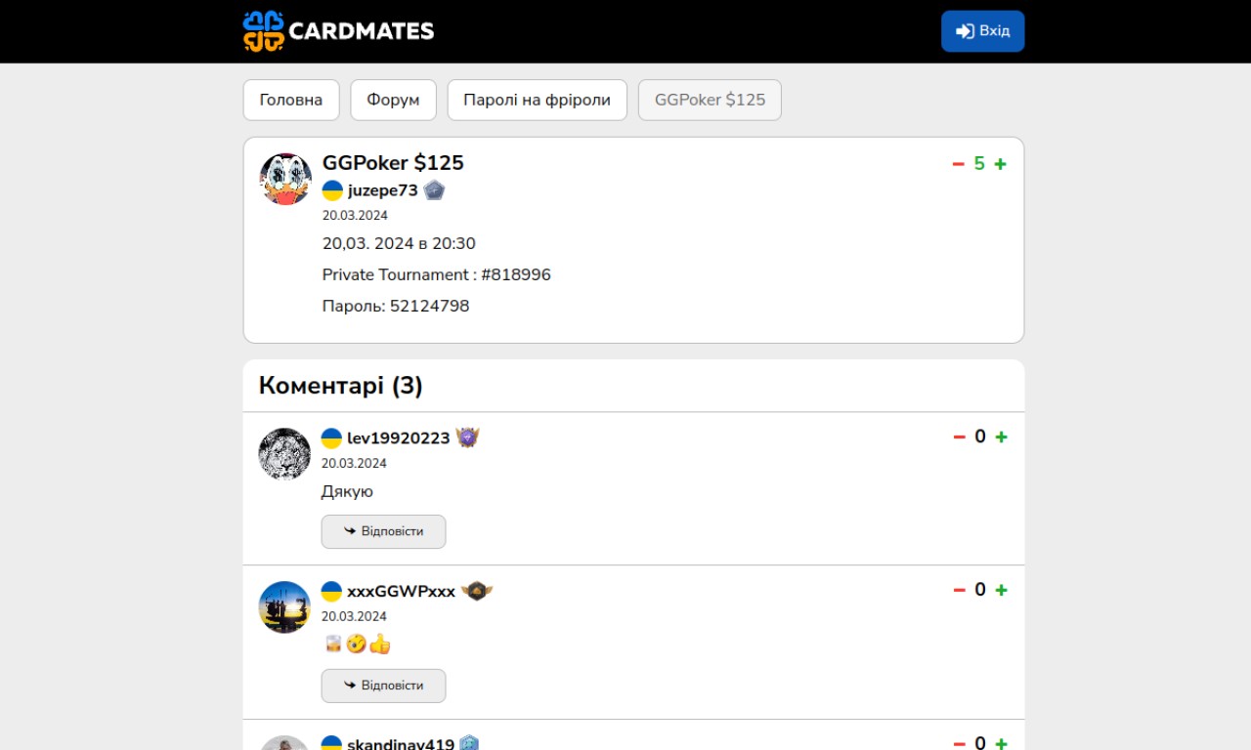Open xxxGGWPxxx's avatar thumbnail
1251x750 pixels.
pos(284,607)
